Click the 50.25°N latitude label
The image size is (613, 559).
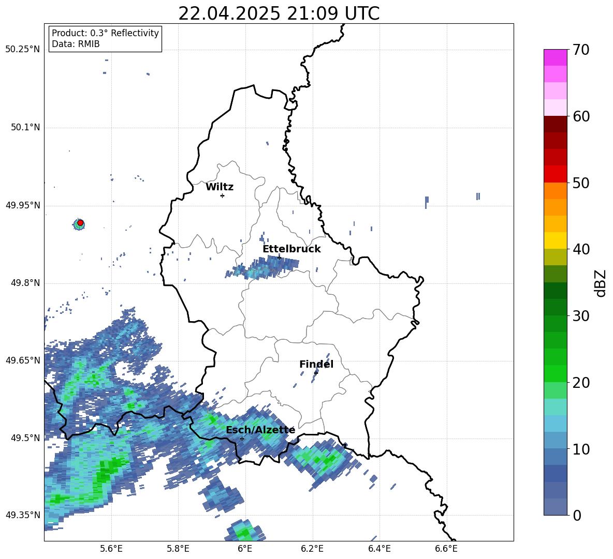22,50
